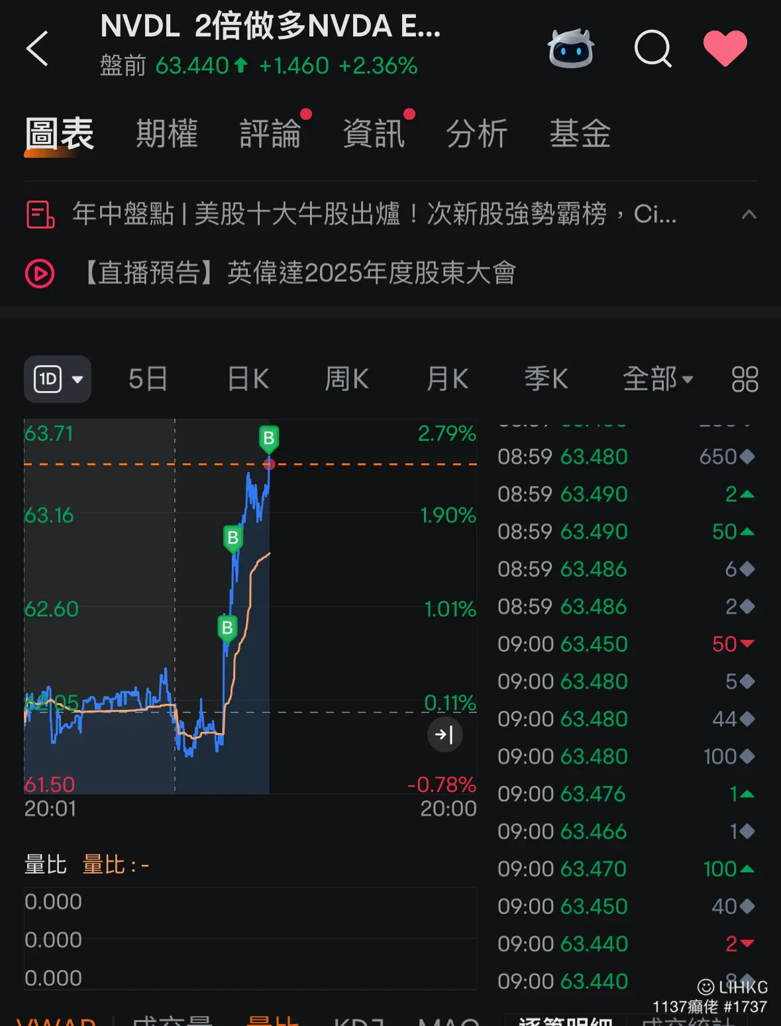The height and width of the screenshot is (1026, 781).
Task: Select the 日K chart
Action: pos(248,379)
